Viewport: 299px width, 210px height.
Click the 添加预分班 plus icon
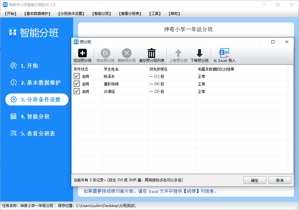82,53
